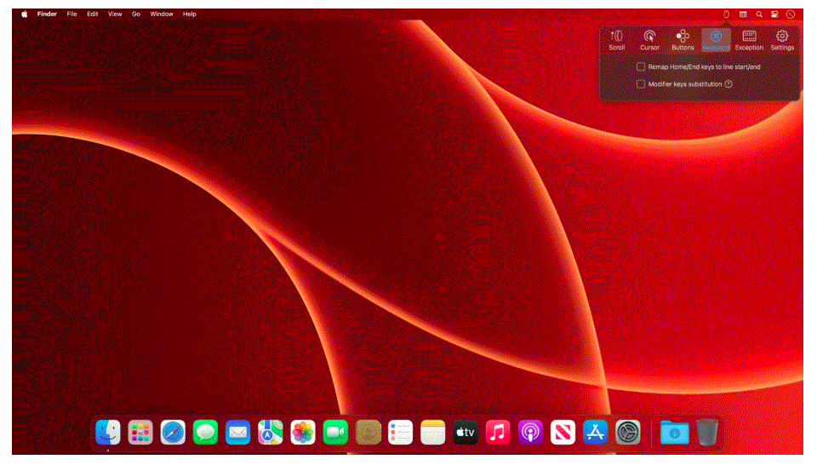Open the Help menu
This screenshot has width=817, height=465.
pos(190,14)
